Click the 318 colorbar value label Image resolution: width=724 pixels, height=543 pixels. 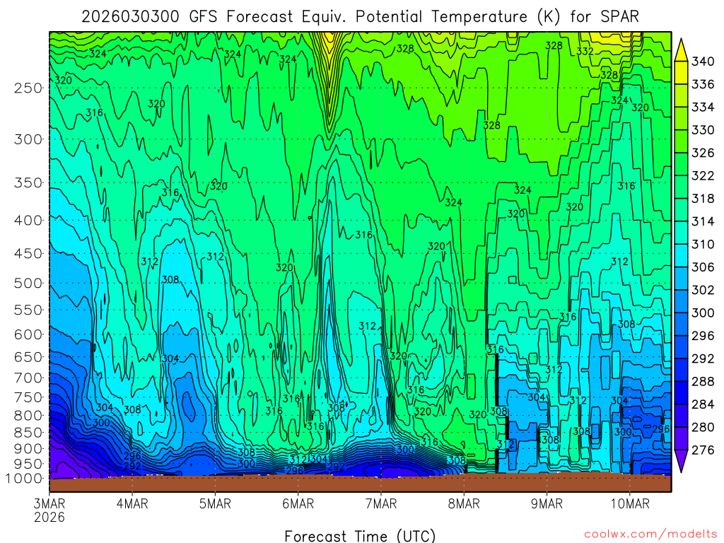pos(703,199)
